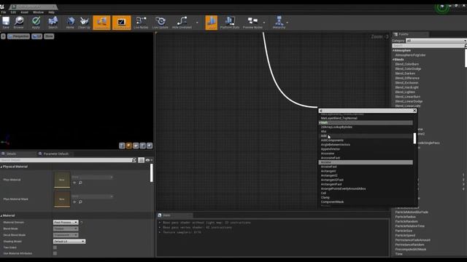The width and height of the screenshot is (467, 262).
Task: Click the Phys Material Mask thumbnail
Action: (x=62, y=199)
